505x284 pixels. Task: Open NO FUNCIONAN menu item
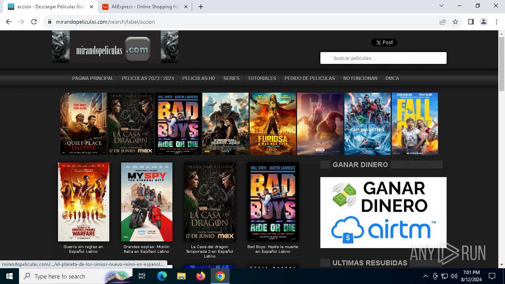(360, 78)
